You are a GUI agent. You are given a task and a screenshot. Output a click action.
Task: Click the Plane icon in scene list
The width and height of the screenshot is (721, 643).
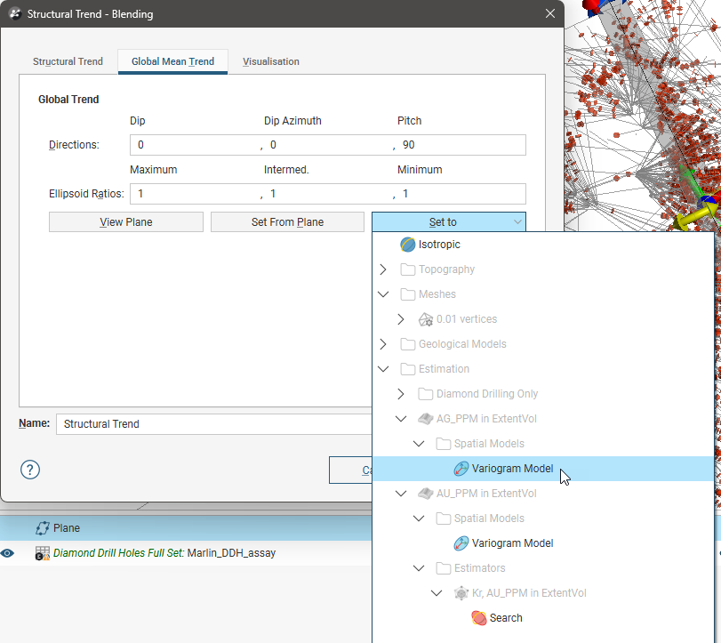tap(42, 528)
